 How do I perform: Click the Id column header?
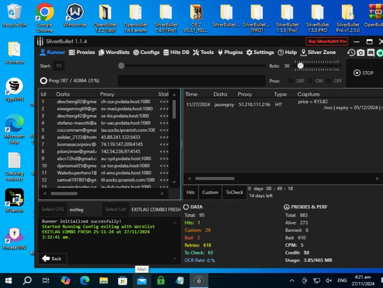[43, 94]
